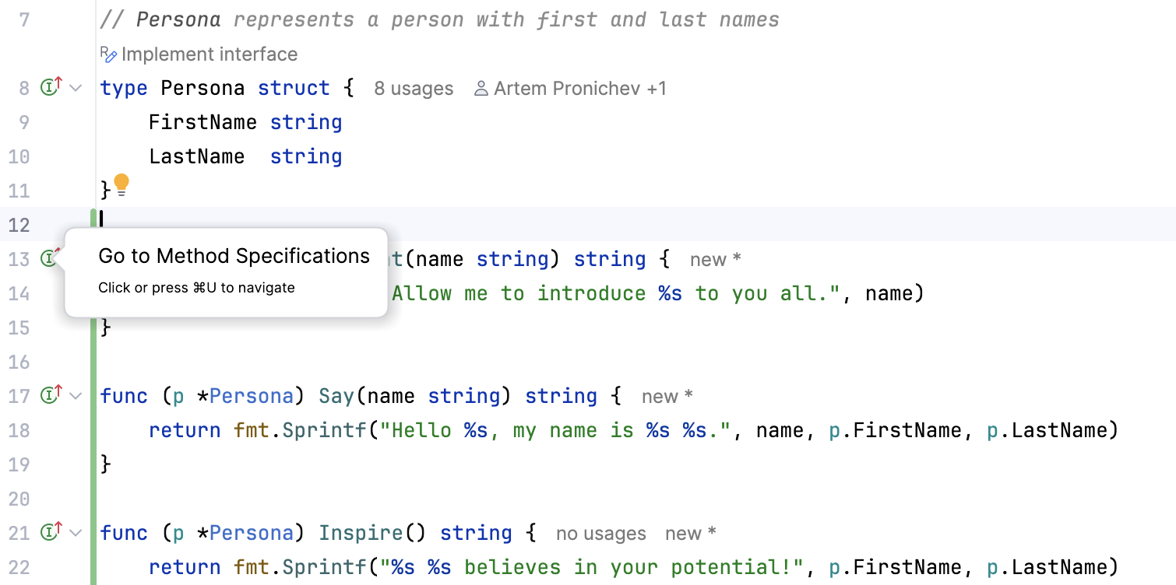1176x585 pixels.
Task: Fold the Inspire method at line 21
Action: (76, 533)
